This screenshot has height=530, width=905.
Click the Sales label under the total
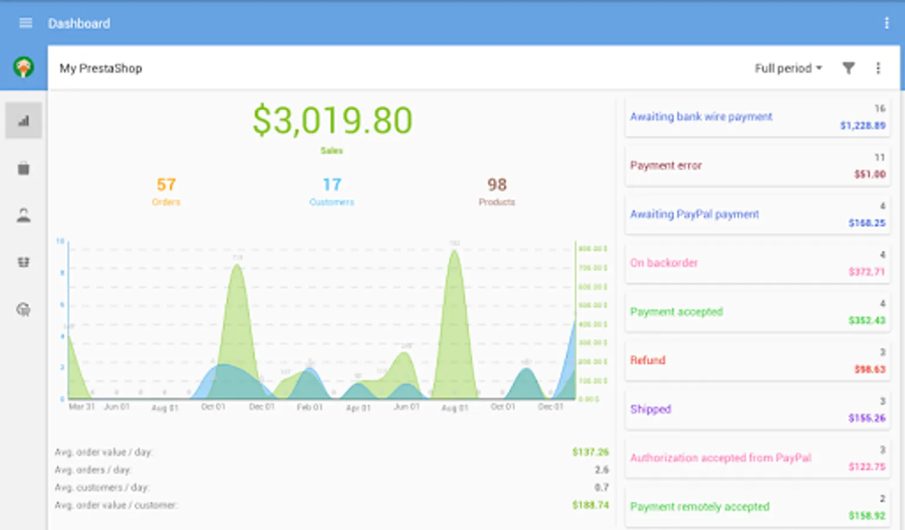(332, 151)
